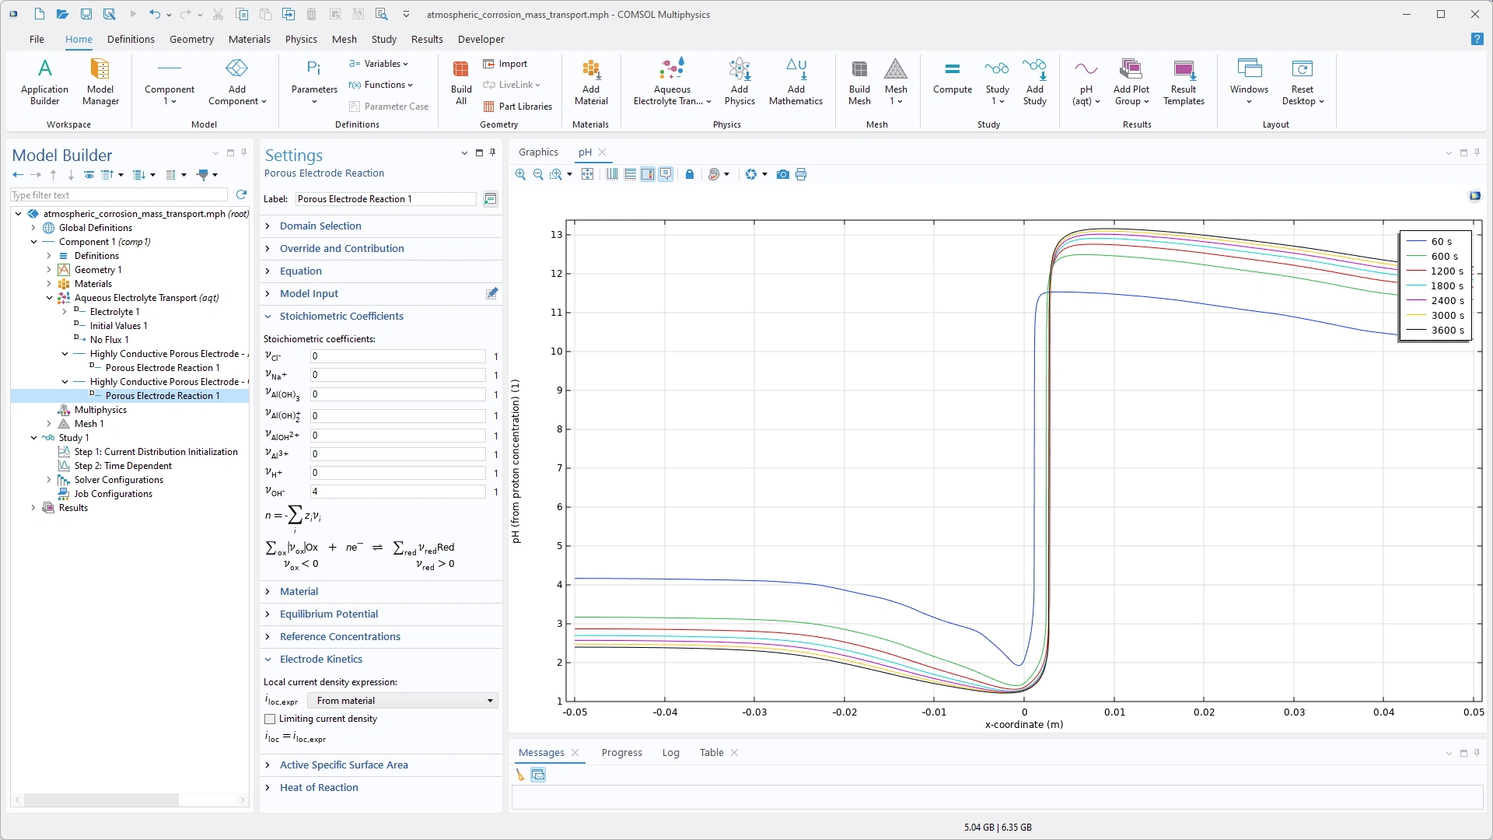Expand the Equilibrium Potential section

pyautogui.click(x=329, y=614)
